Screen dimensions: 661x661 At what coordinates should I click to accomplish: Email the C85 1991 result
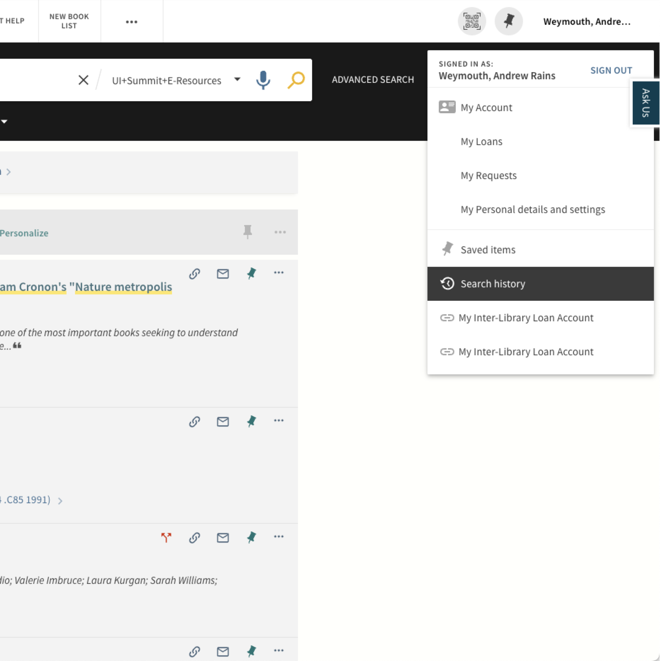tap(223, 421)
